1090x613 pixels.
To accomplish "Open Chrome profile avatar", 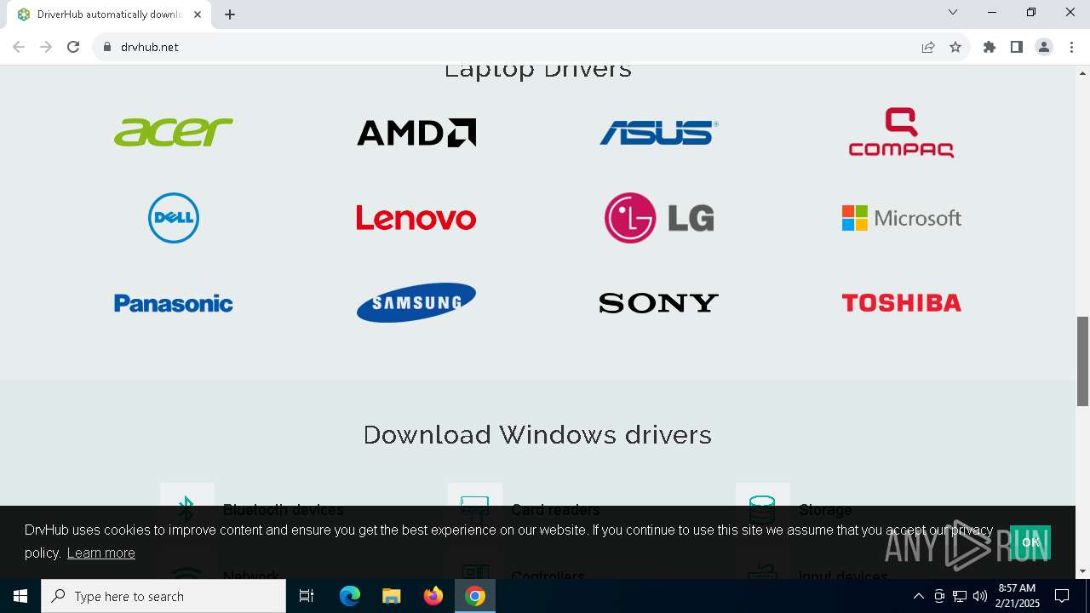I will (x=1044, y=47).
